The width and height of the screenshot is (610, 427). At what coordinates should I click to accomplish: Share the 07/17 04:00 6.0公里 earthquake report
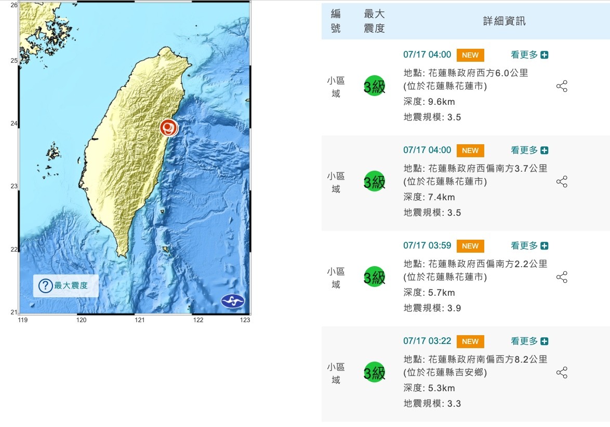tap(562, 86)
